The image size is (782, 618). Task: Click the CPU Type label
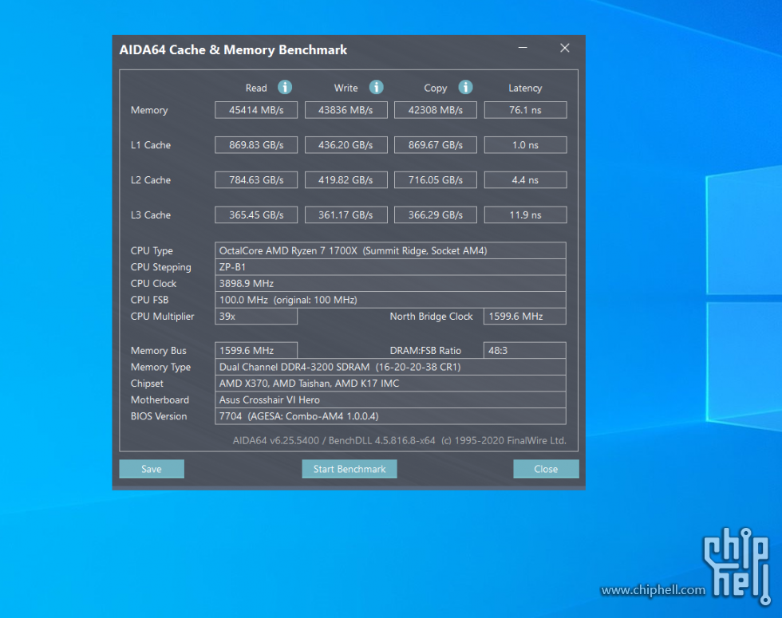coord(152,250)
